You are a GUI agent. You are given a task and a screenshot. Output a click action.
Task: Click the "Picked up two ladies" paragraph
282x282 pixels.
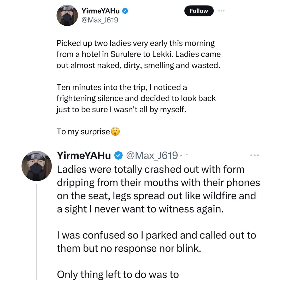(x=138, y=54)
